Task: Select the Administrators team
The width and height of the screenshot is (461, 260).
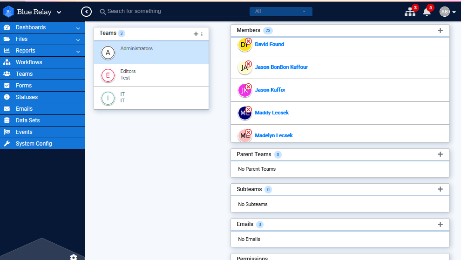Action: [x=151, y=52]
